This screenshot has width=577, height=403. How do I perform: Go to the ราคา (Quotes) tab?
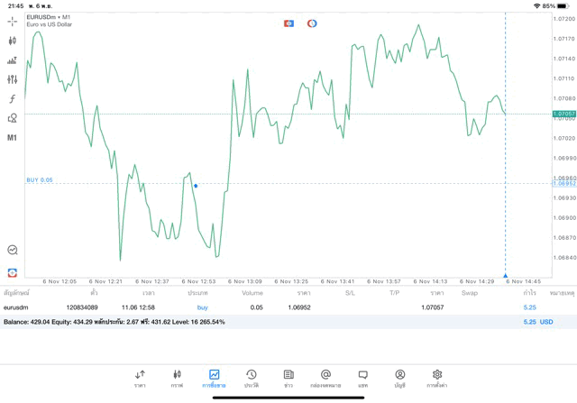pos(140,379)
